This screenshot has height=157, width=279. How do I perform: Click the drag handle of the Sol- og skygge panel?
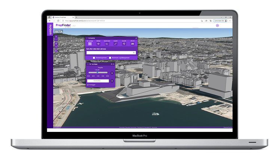pos(88,64)
